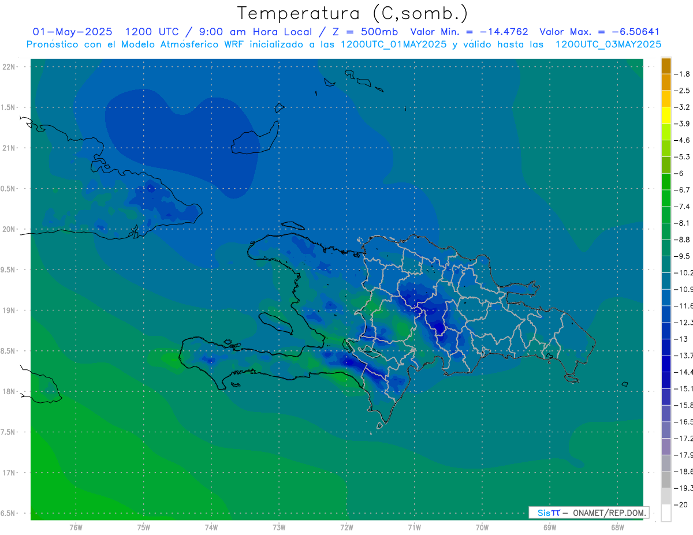693x535 pixels.
Task: Click the "-8.1" legend value
Action: pyautogui.click(x=682, y=223)
